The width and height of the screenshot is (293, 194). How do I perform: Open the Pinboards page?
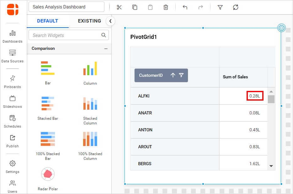click(x=13, y=81)
